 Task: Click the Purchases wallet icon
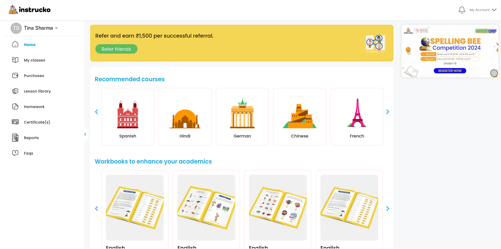pyautogui.click(x=15, y=75)
